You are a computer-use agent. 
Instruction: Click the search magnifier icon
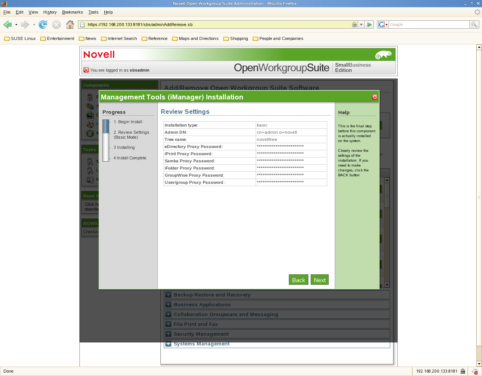coord(474,24)
